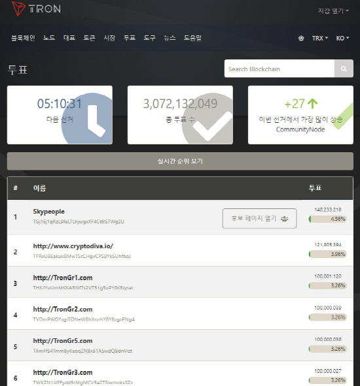Image resolution: width=360 pixels, height=386 pixels.
Task: Open the 대표 menu
Action: pos(69,38)
